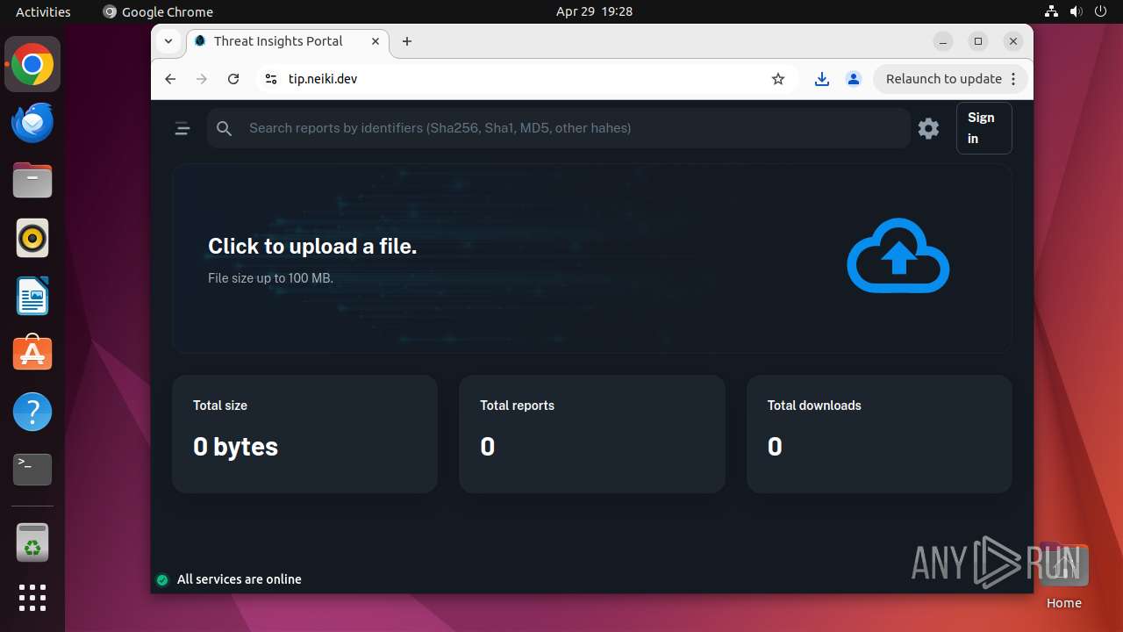
Task: View site information icon
Action: tap(270, 79)
